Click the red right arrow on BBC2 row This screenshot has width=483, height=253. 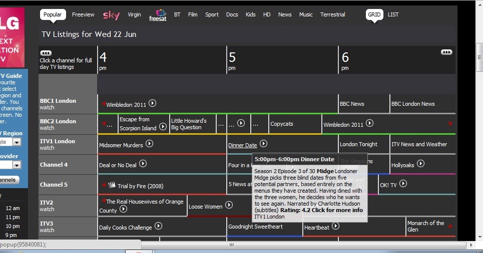pos(450,124)
